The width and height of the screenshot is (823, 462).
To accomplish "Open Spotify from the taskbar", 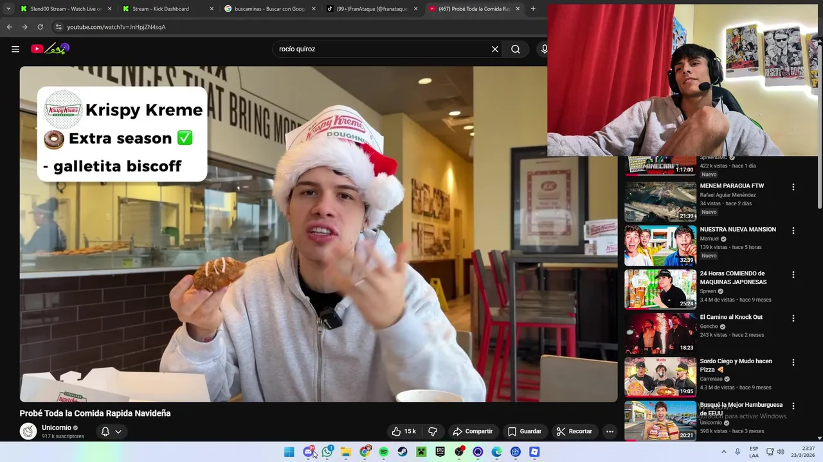I will click(x=384, y=452).
